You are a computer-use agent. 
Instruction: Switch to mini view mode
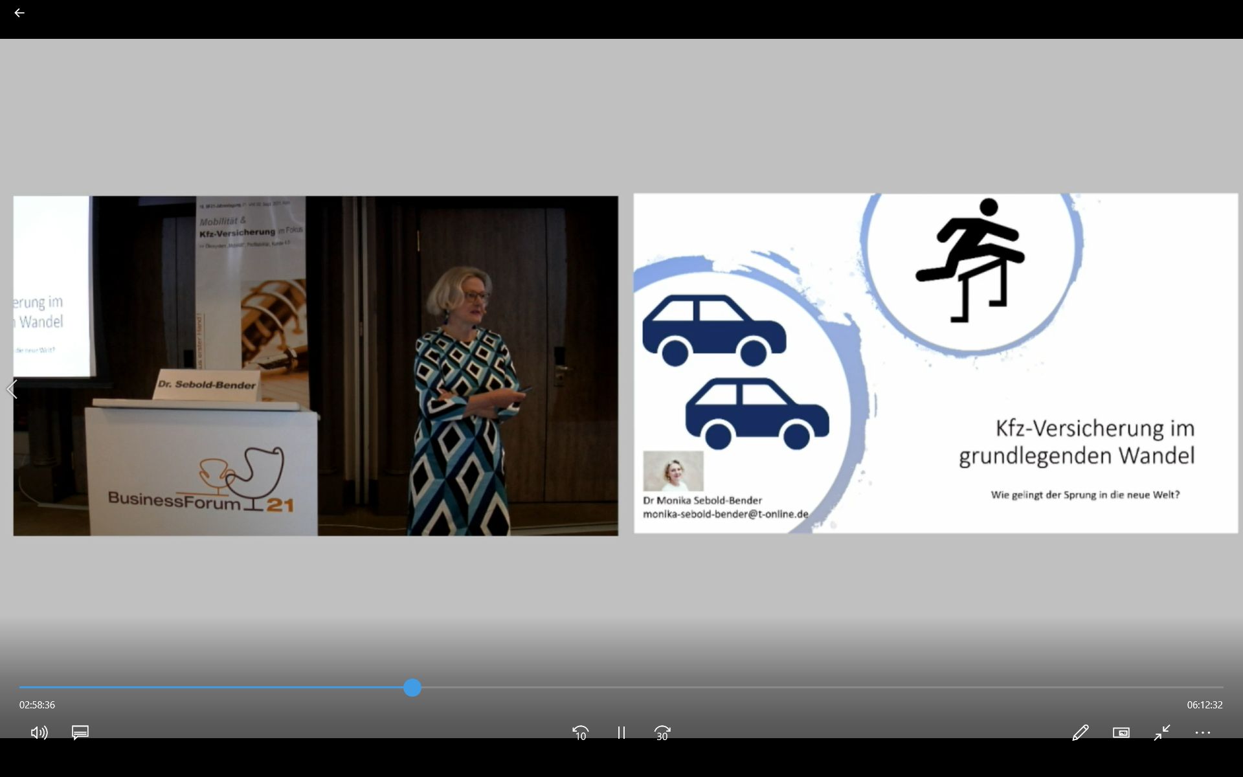coord(1121,732)
